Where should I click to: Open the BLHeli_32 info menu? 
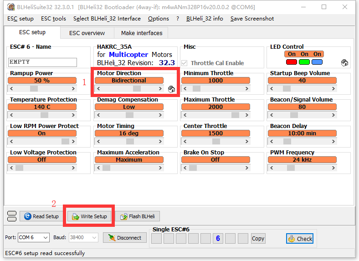(x=205, y=19)
